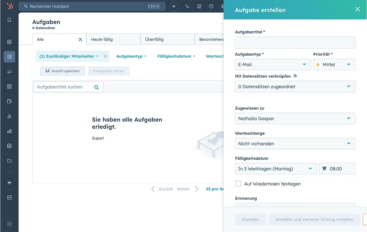Switch to the Heute fällig tab

point(113,39)
